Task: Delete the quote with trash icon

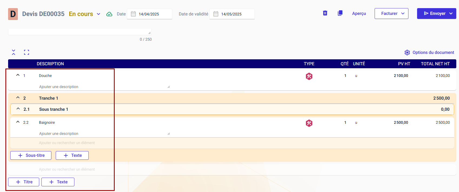Action: click(x=325, y=13)
